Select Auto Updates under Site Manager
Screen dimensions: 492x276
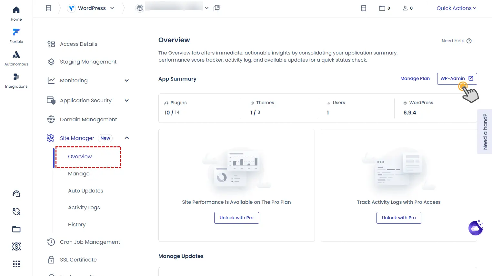point(85,191)
